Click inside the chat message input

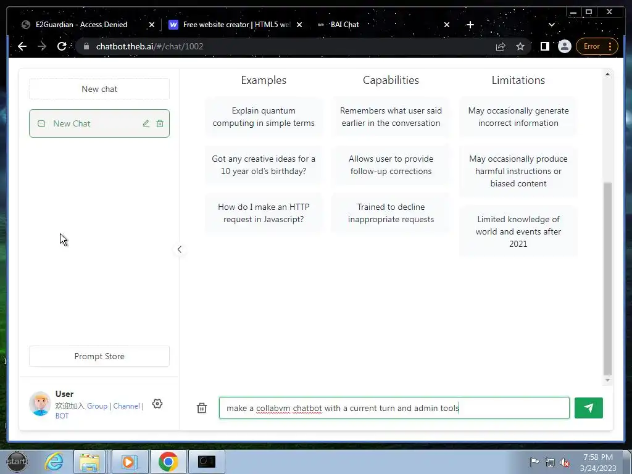point(394,408)
